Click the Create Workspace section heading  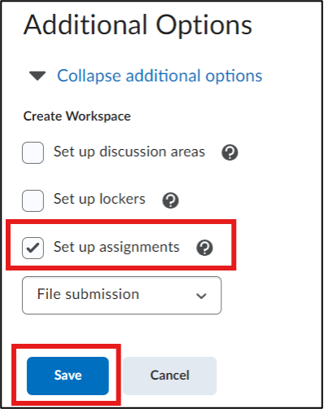coord(77,117)
